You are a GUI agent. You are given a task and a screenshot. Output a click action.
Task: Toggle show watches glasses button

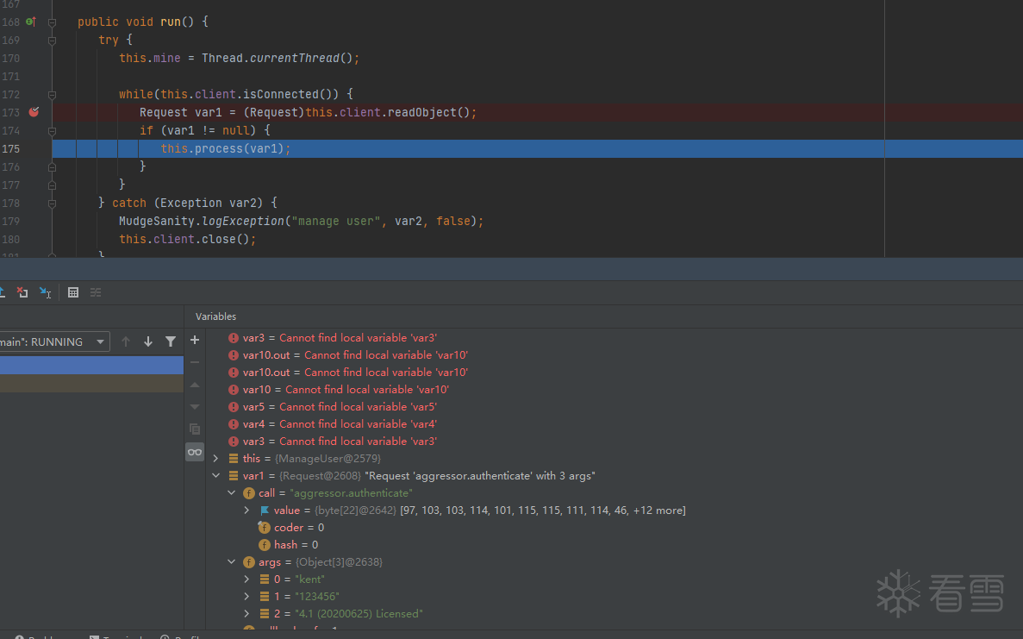click(195, 452)
